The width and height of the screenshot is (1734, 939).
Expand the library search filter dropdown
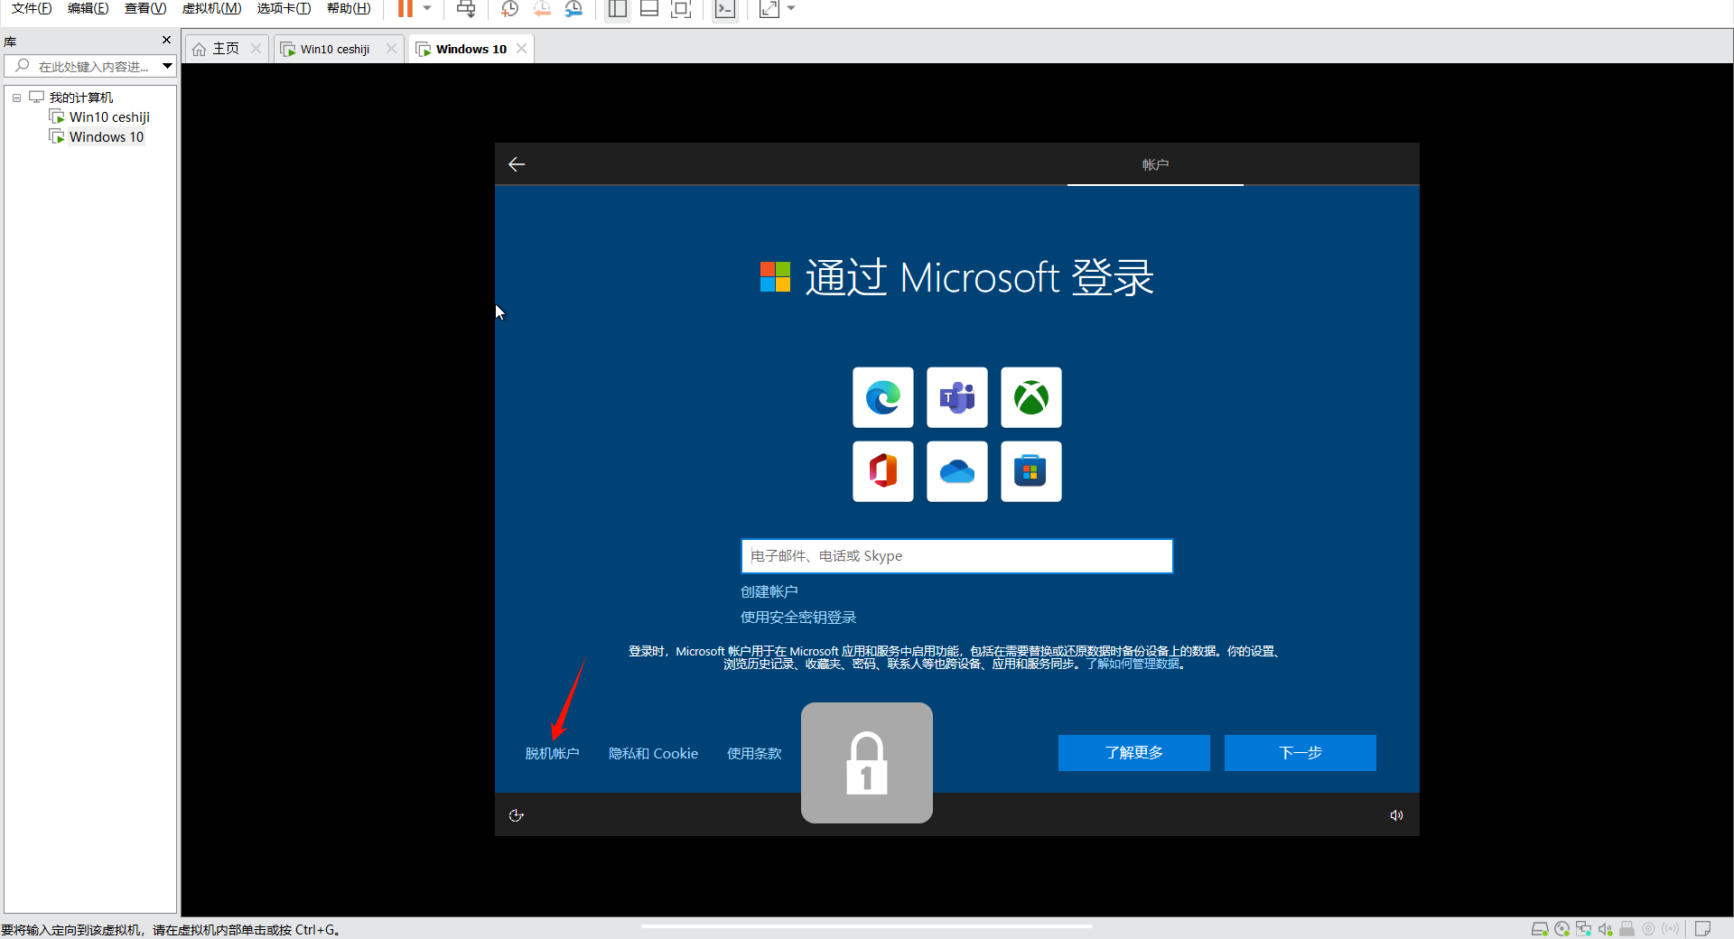pos(167,66)
